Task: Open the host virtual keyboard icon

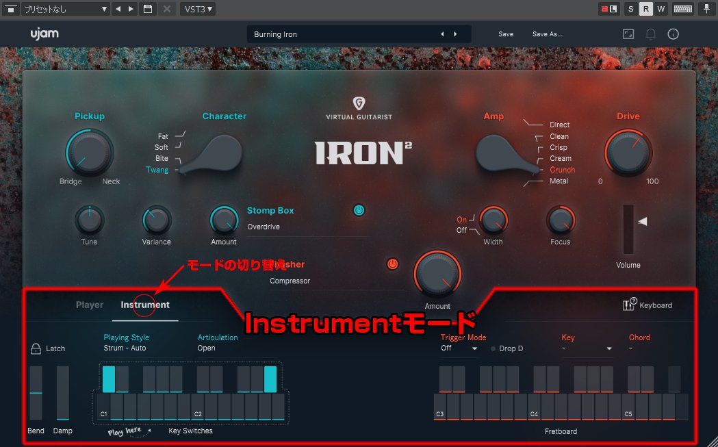Action: [682, 9]
